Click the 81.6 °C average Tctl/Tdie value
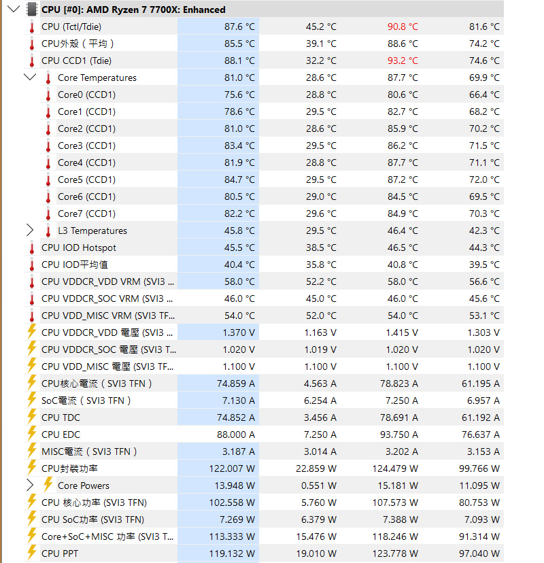Viewport: 544px width, 563px height. [484, 27]
